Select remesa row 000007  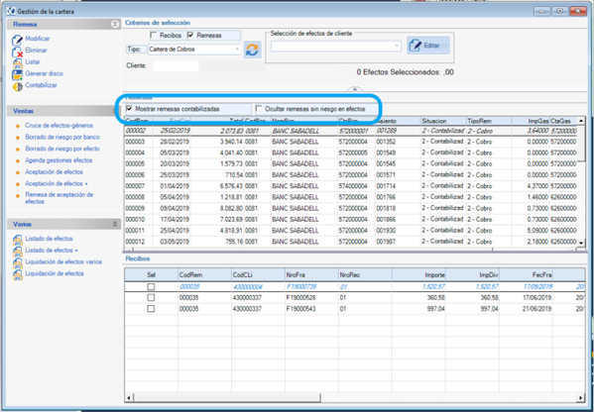tap(350, 186)
